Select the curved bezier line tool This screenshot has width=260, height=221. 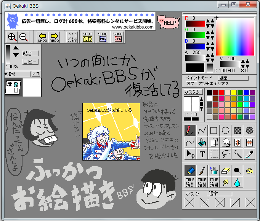click(x=190, y=142)
